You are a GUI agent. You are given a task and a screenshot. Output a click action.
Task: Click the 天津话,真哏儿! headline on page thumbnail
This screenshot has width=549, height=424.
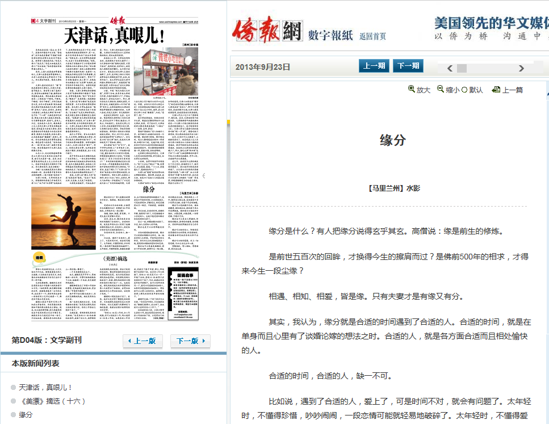[115, 37]
